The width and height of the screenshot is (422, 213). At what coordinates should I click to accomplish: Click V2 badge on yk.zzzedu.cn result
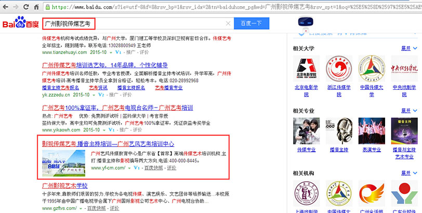pos(101,95)
